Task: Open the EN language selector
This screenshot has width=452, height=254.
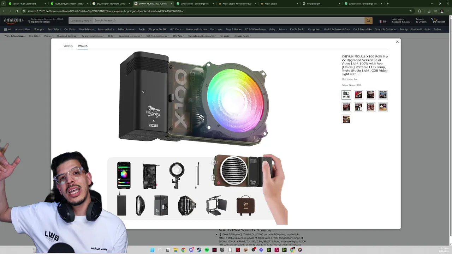Action: pyautogui.click(x=383, y=21)
